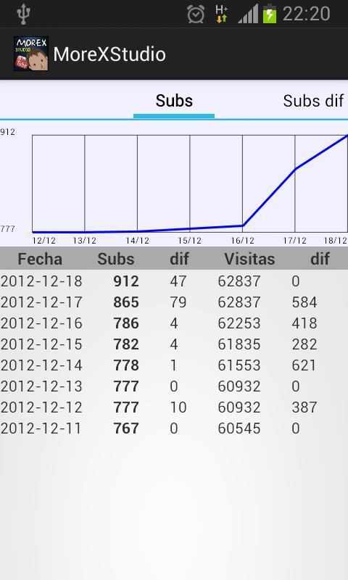Select the 2012-12-16 date row
This screenshot has height=580, width=348.
tap(174, 323)
